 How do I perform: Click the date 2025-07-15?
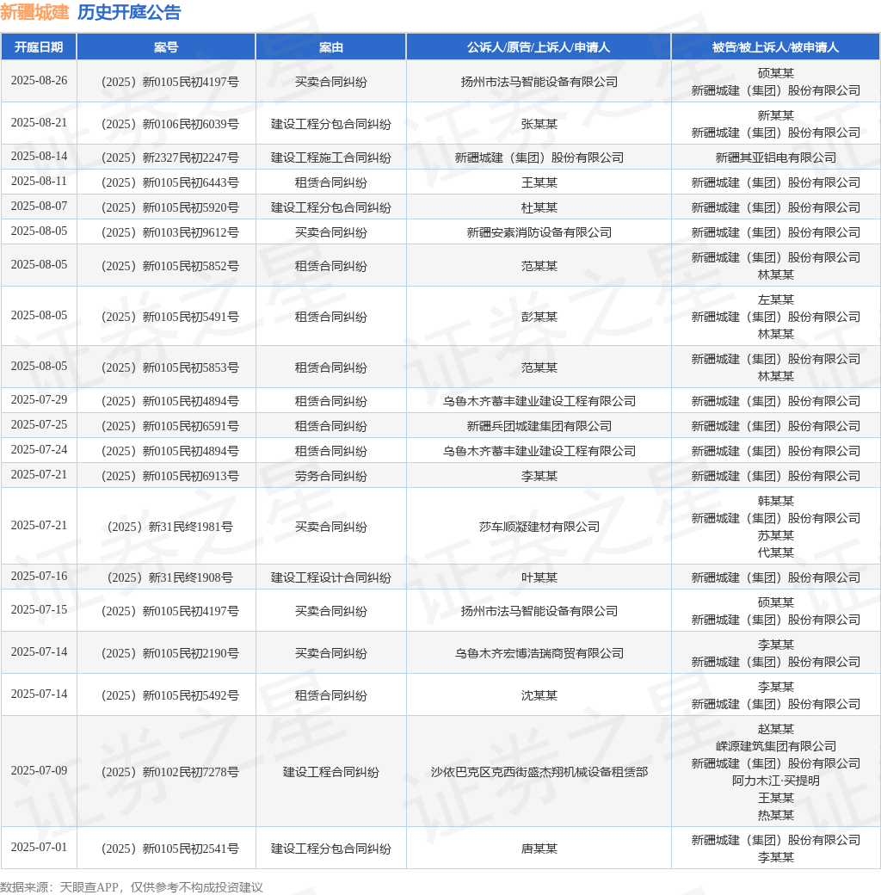pos(39,609)
